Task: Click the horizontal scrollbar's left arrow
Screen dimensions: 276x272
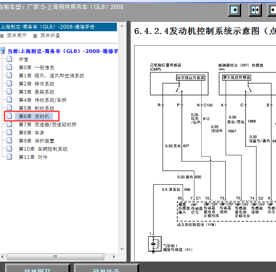Action: pyautogui.click(x=2, y=257)
